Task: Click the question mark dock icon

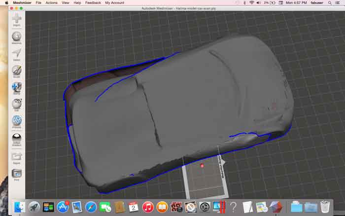Action: pyautogui.click(x=234, y=207)
